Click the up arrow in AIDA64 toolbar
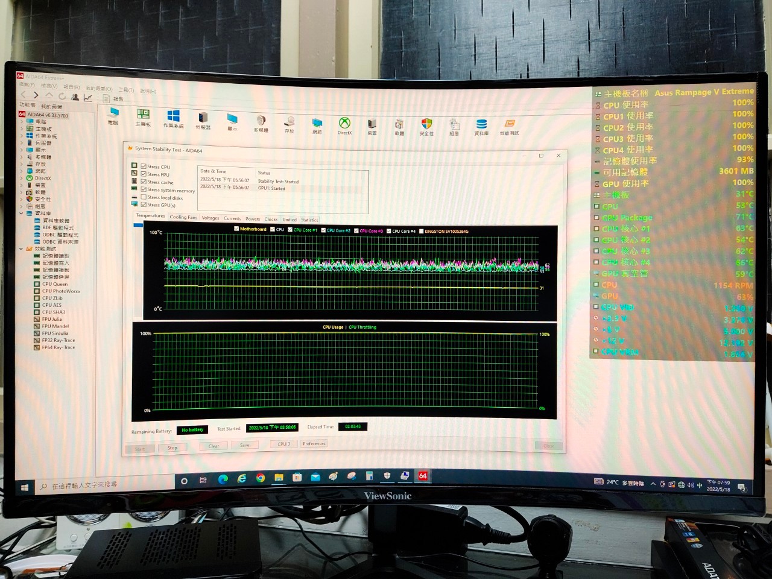The image size is (772, 579). click(x=49, y=95)
